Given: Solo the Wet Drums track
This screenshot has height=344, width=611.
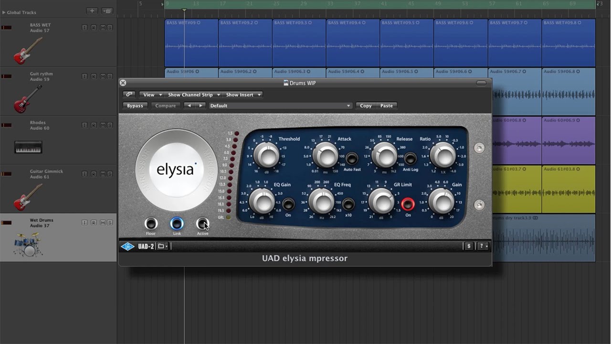Looking at the screenshot, I should (x=110, y=223).
